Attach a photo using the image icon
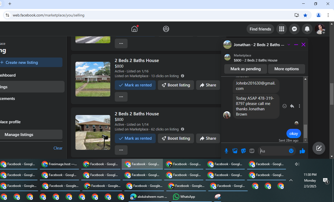334x202 pixels. (235, 151)
